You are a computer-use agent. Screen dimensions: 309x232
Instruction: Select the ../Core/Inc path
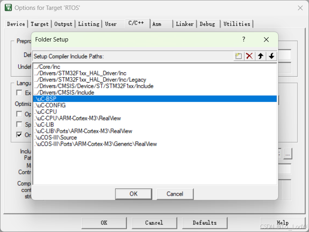coord(155,67)
